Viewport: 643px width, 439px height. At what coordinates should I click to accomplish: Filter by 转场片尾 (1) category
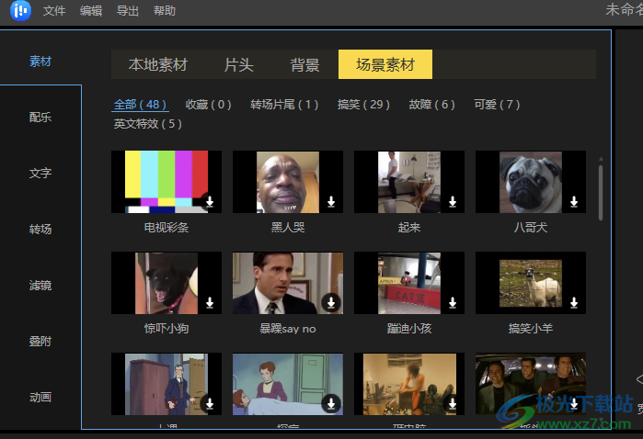pos(284,105)
